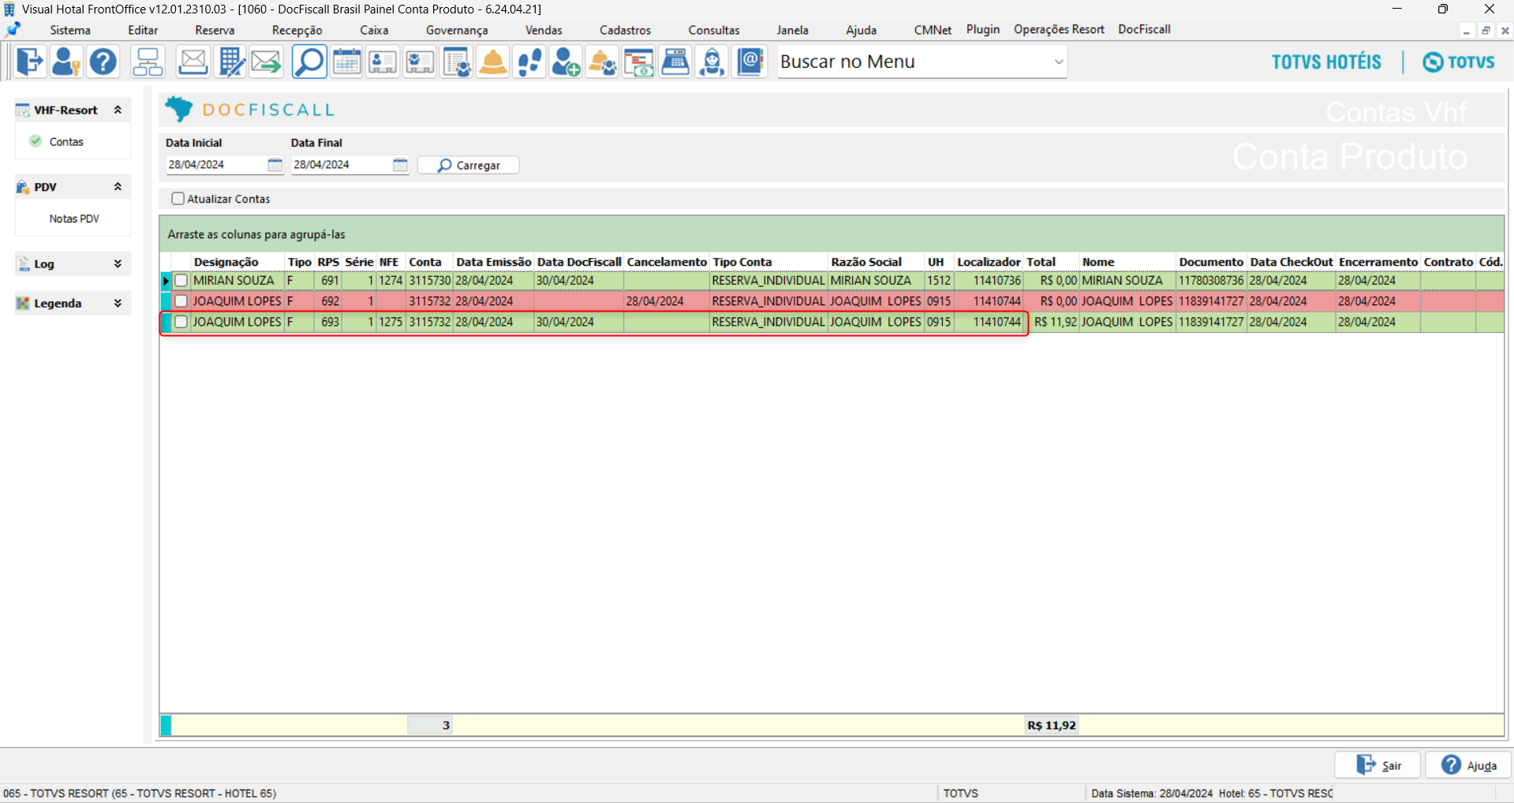Viewport: 1514px width, 803px height.
Task: Click the Ajuda button at bottom
Action: coord(1468,765)
